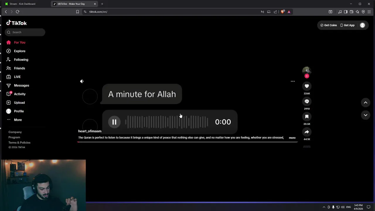
Task: Open the Leo AI sparkle icon
Action: pos(357,12)
